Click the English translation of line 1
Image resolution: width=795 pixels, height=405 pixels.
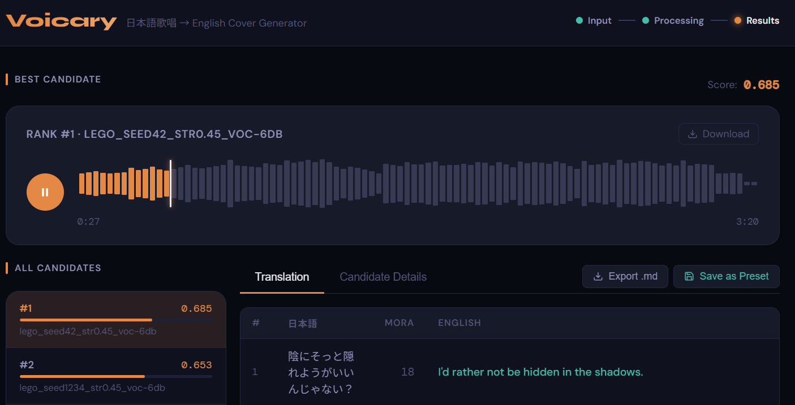[540, 372]
